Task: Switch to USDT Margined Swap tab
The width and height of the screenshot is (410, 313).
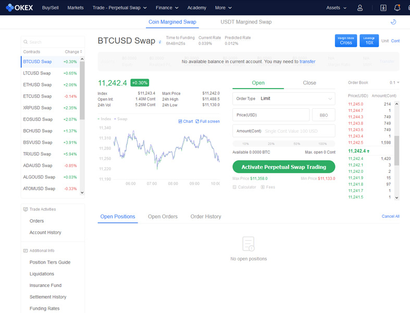Action: tap(246, 22)
